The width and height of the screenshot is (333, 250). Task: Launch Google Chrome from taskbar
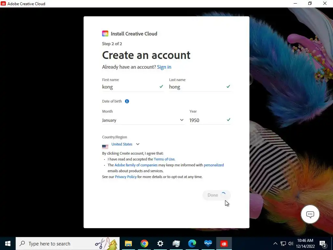(x=144, y=243)
